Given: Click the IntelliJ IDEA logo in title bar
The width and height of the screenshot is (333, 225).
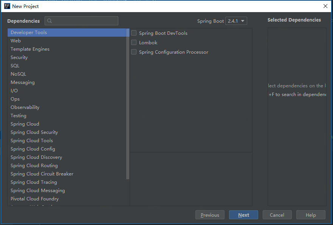Looking at the screenshot, I should click(x=7, y=6).
